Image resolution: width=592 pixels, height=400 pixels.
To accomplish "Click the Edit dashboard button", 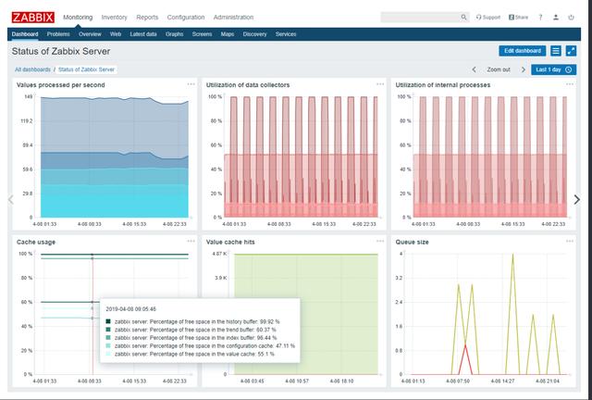I will (522, 51).
